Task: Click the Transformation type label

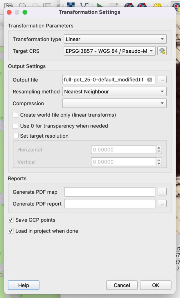Action: tap(37, 39)
